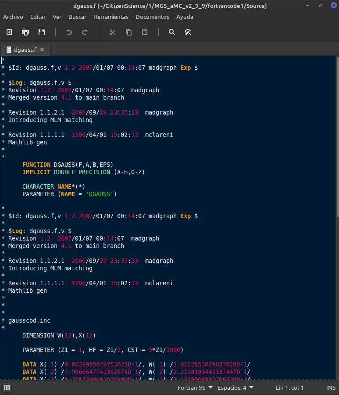Create a new document with toolbar icon
Viewport: 339px width, 395px height.
click(x=9, y=32)
